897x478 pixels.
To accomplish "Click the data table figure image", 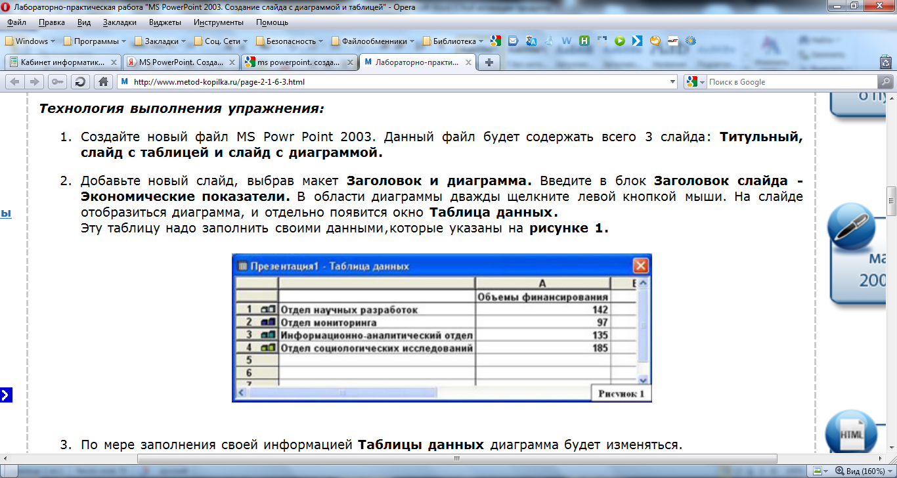I will (x=441, y=328).
